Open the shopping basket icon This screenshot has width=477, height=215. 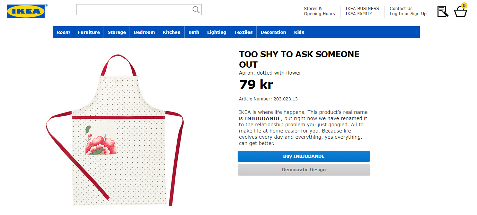460,11
